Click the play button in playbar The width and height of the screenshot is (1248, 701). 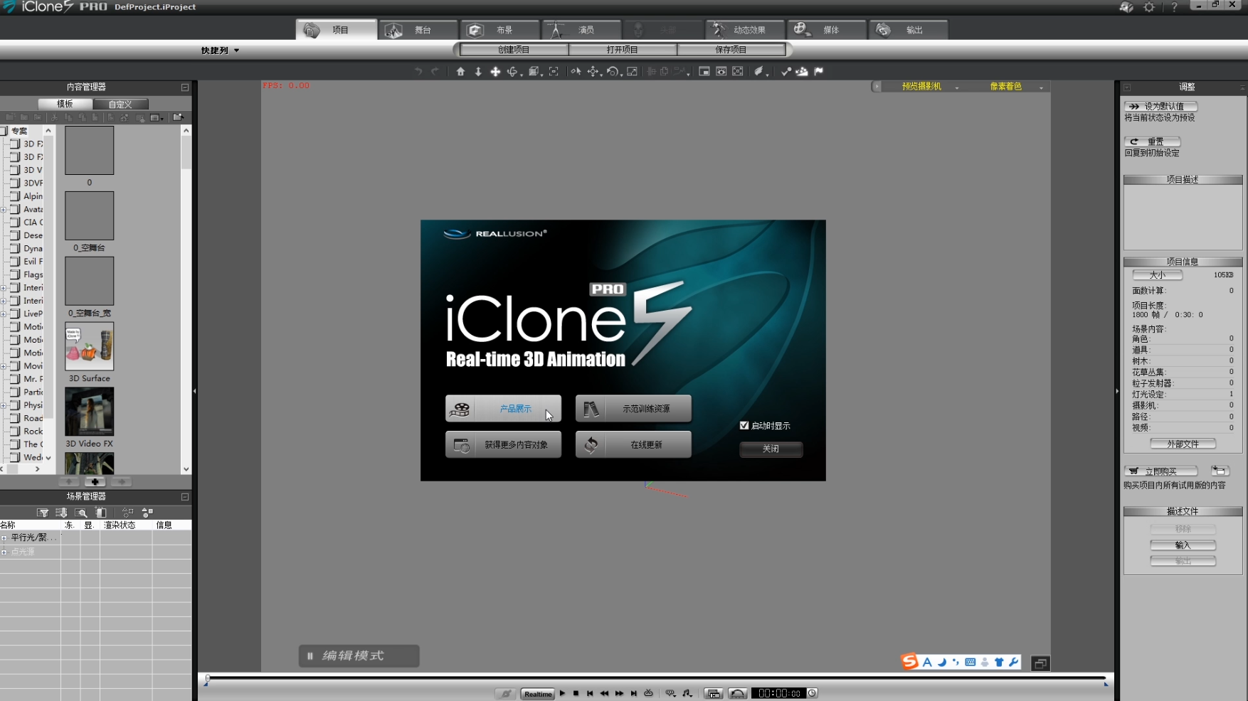[562, 693]
